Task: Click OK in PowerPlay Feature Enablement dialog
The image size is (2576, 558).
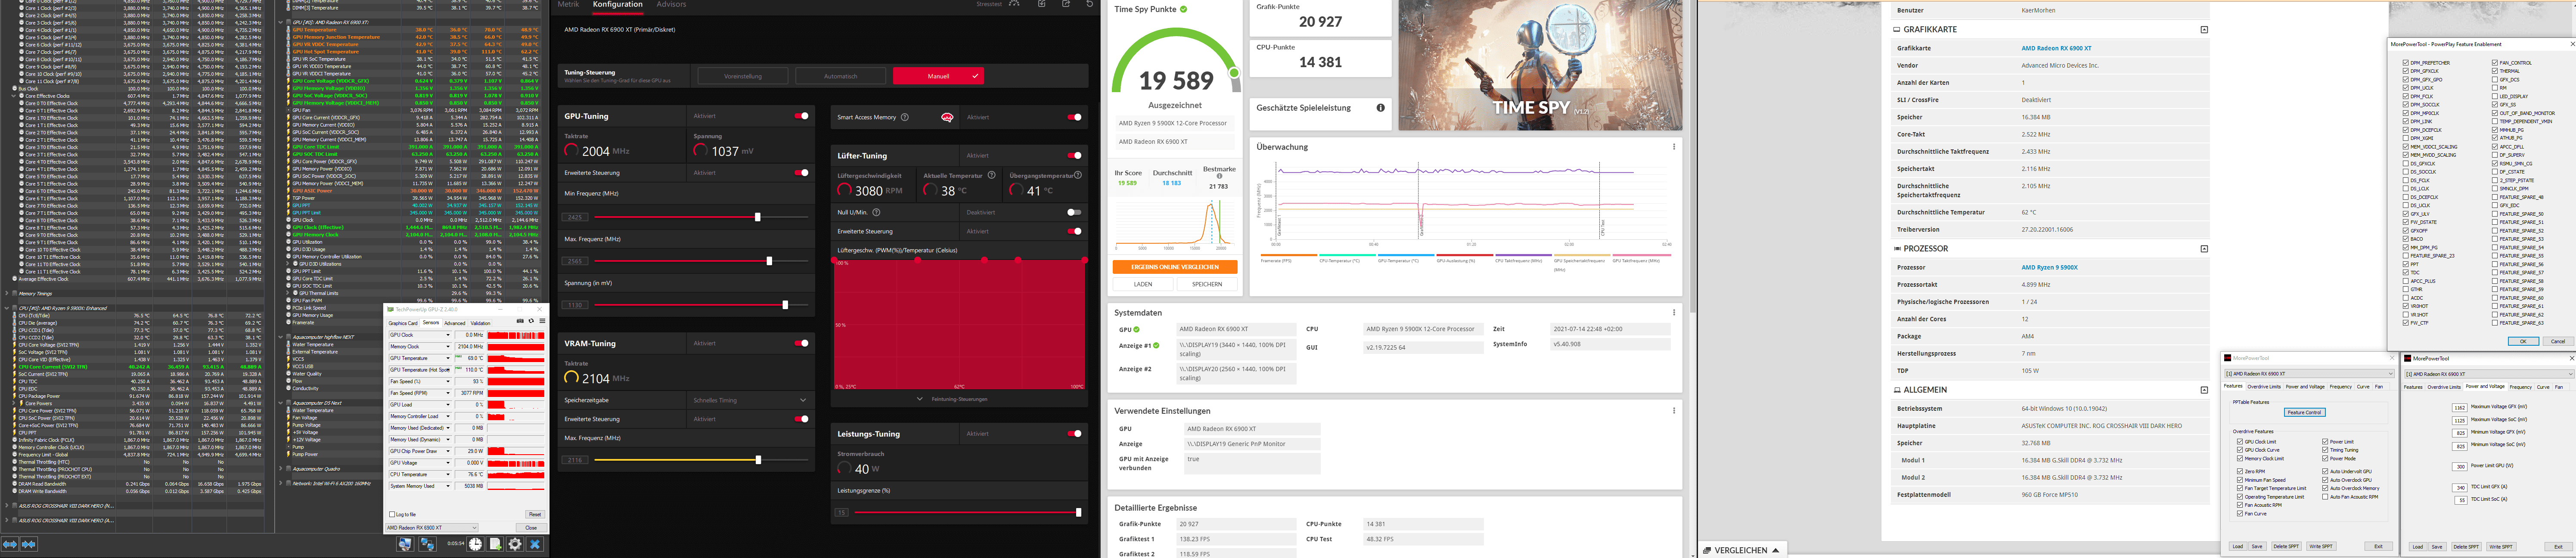Action: point(2523,341)
